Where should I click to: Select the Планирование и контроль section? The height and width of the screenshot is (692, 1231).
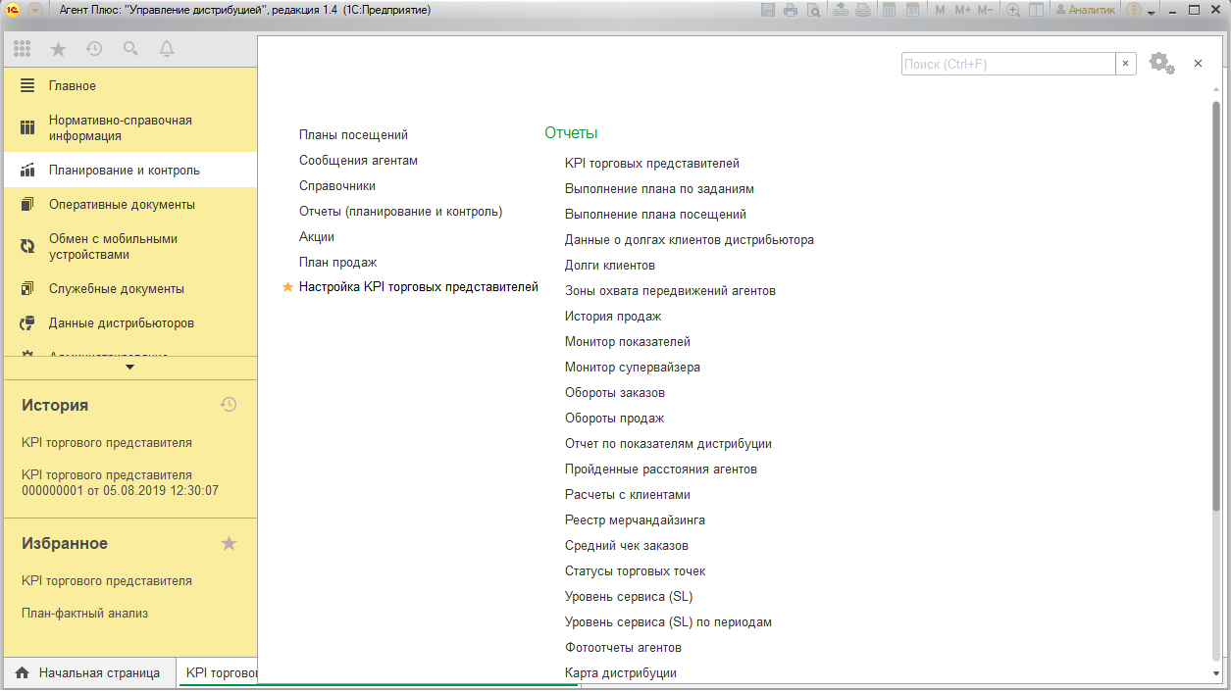[x=130, y=170]
